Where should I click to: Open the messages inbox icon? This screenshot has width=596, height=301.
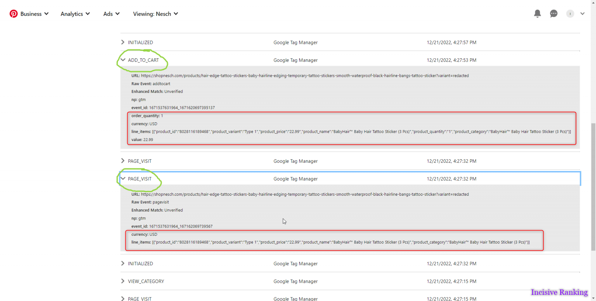554,14
